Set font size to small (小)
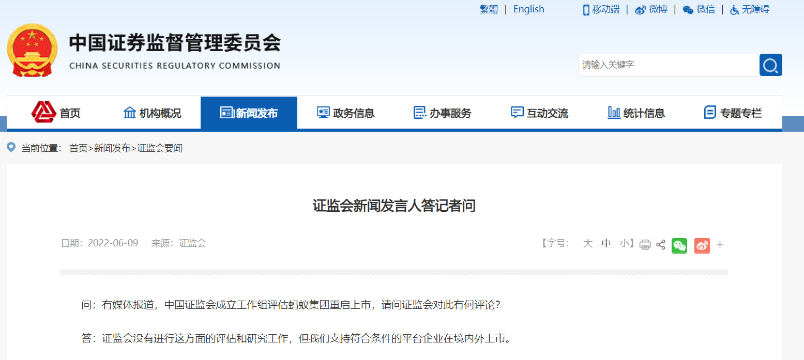 pos(625,243)
